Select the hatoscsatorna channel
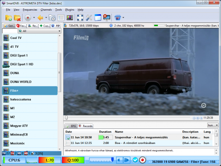Image resolution: width=221 pixels, height=166 pixels. pyautogui.click(x=30, y=99)
